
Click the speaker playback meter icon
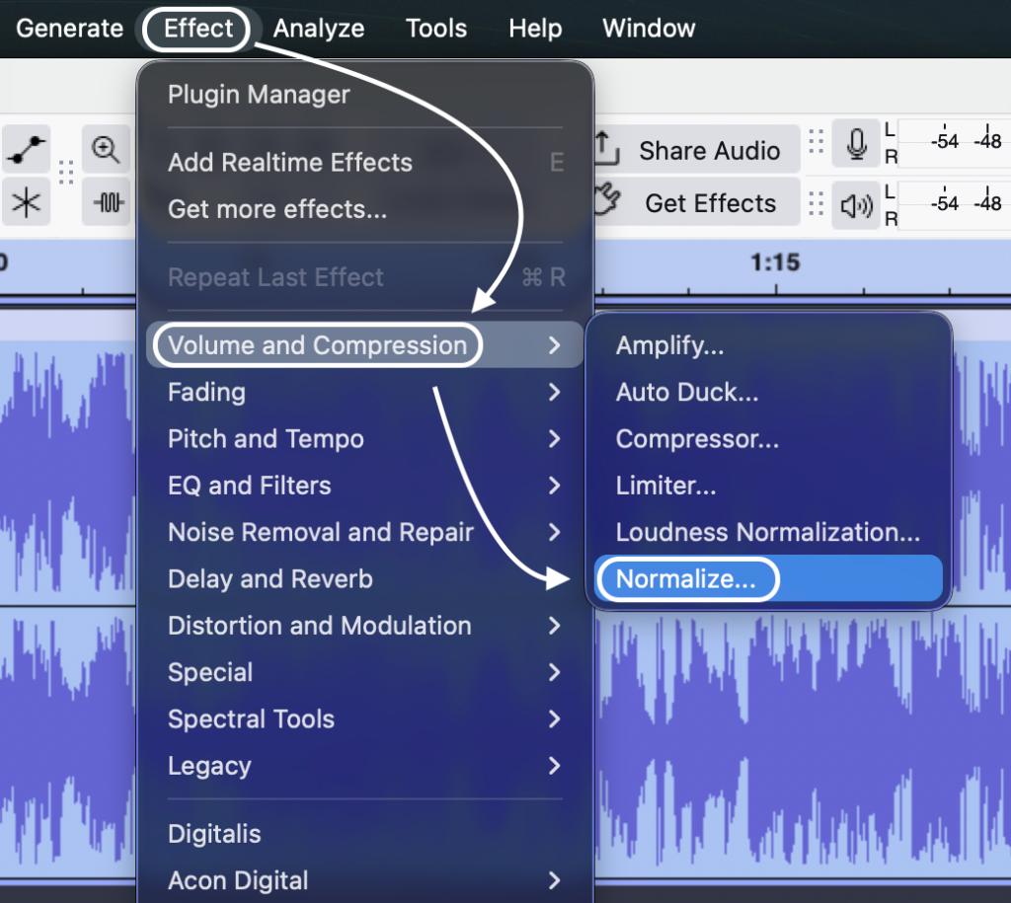pyautogui.click(x=856, y=204)
